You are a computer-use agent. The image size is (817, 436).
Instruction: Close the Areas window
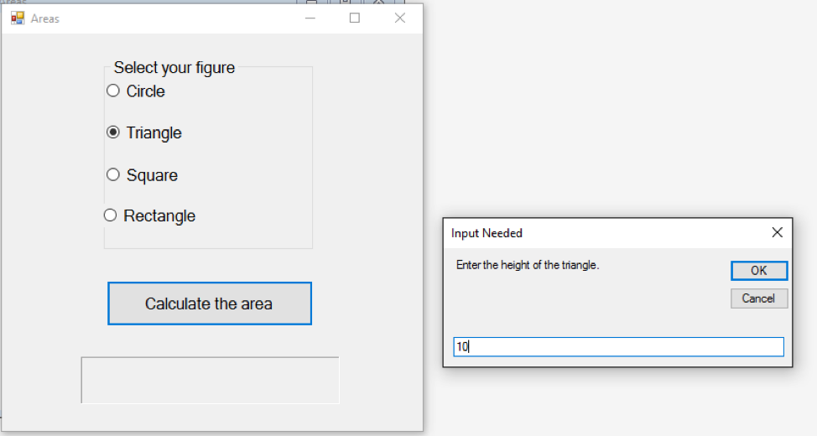point(400,18)
